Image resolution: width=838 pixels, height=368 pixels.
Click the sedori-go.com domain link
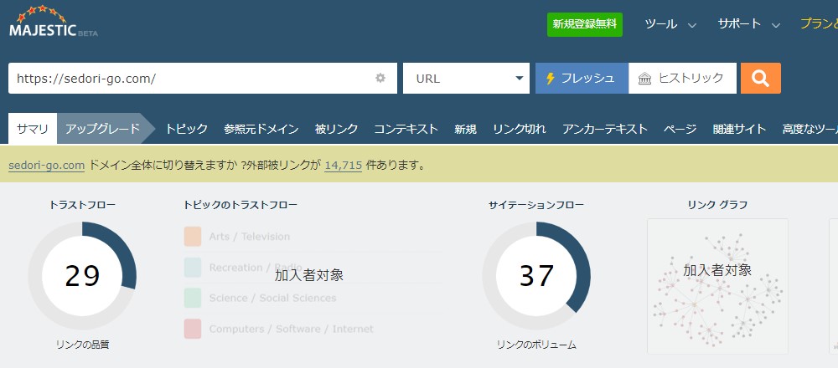click(x=46, y=165)
